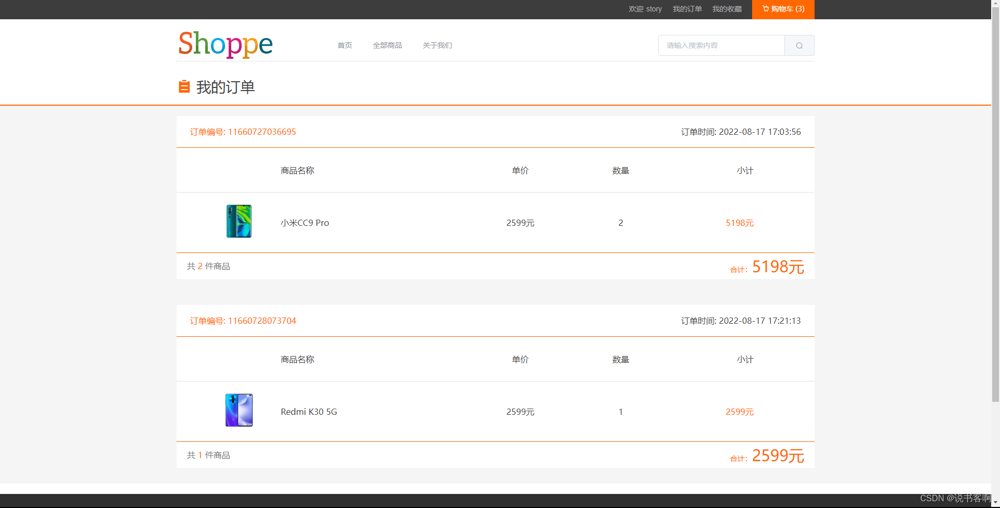Click quantity 2 in the 小米CC9 Pro row
The width and height of the screenshot is (1000, 508).
tap(621, 223)
